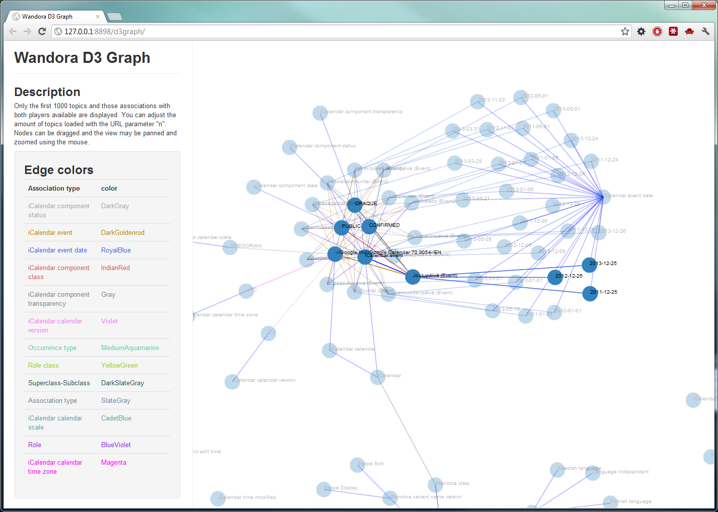Click the browser back arrow
The width and height of the screenshot is (718, 512).
13,31
